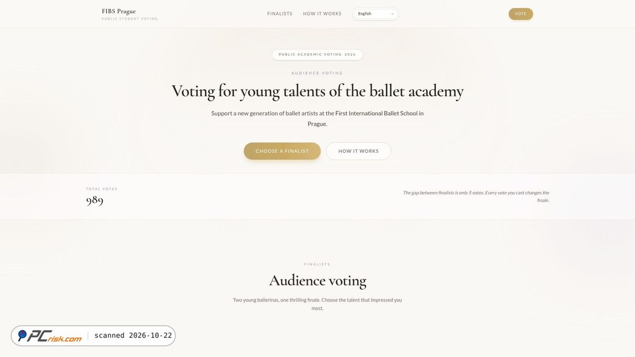Click the Total Votes label
Image resolution: width=635 pixels, height=357 pixels.
tap(102, 189)
